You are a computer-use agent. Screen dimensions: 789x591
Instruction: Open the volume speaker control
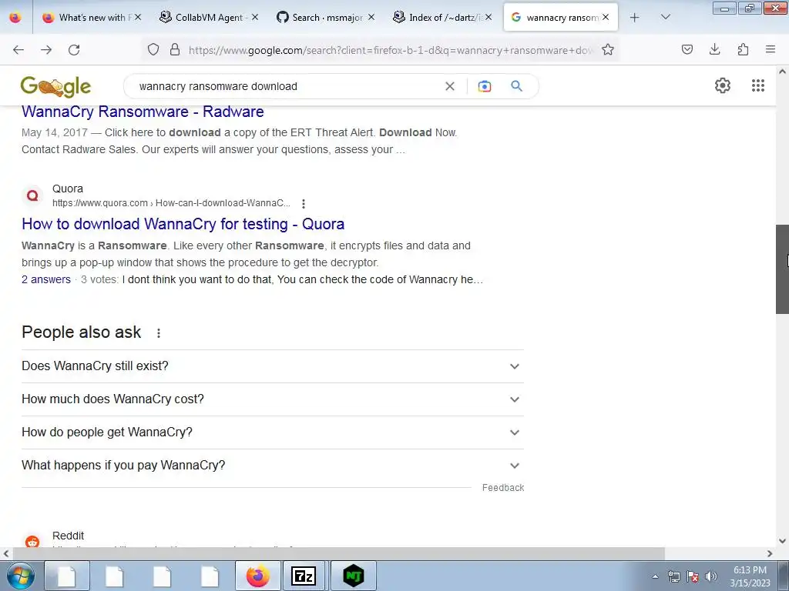point(711,576)
